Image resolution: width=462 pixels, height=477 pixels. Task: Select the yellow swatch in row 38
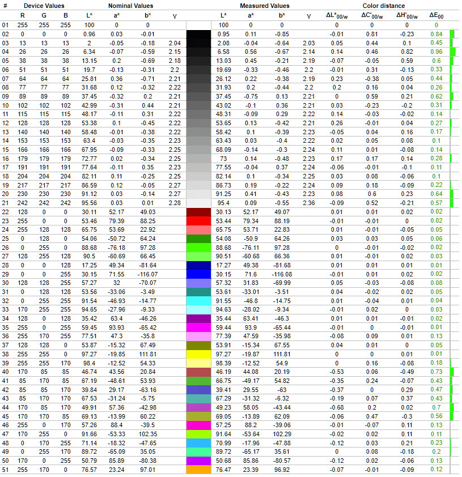point(198,354)
